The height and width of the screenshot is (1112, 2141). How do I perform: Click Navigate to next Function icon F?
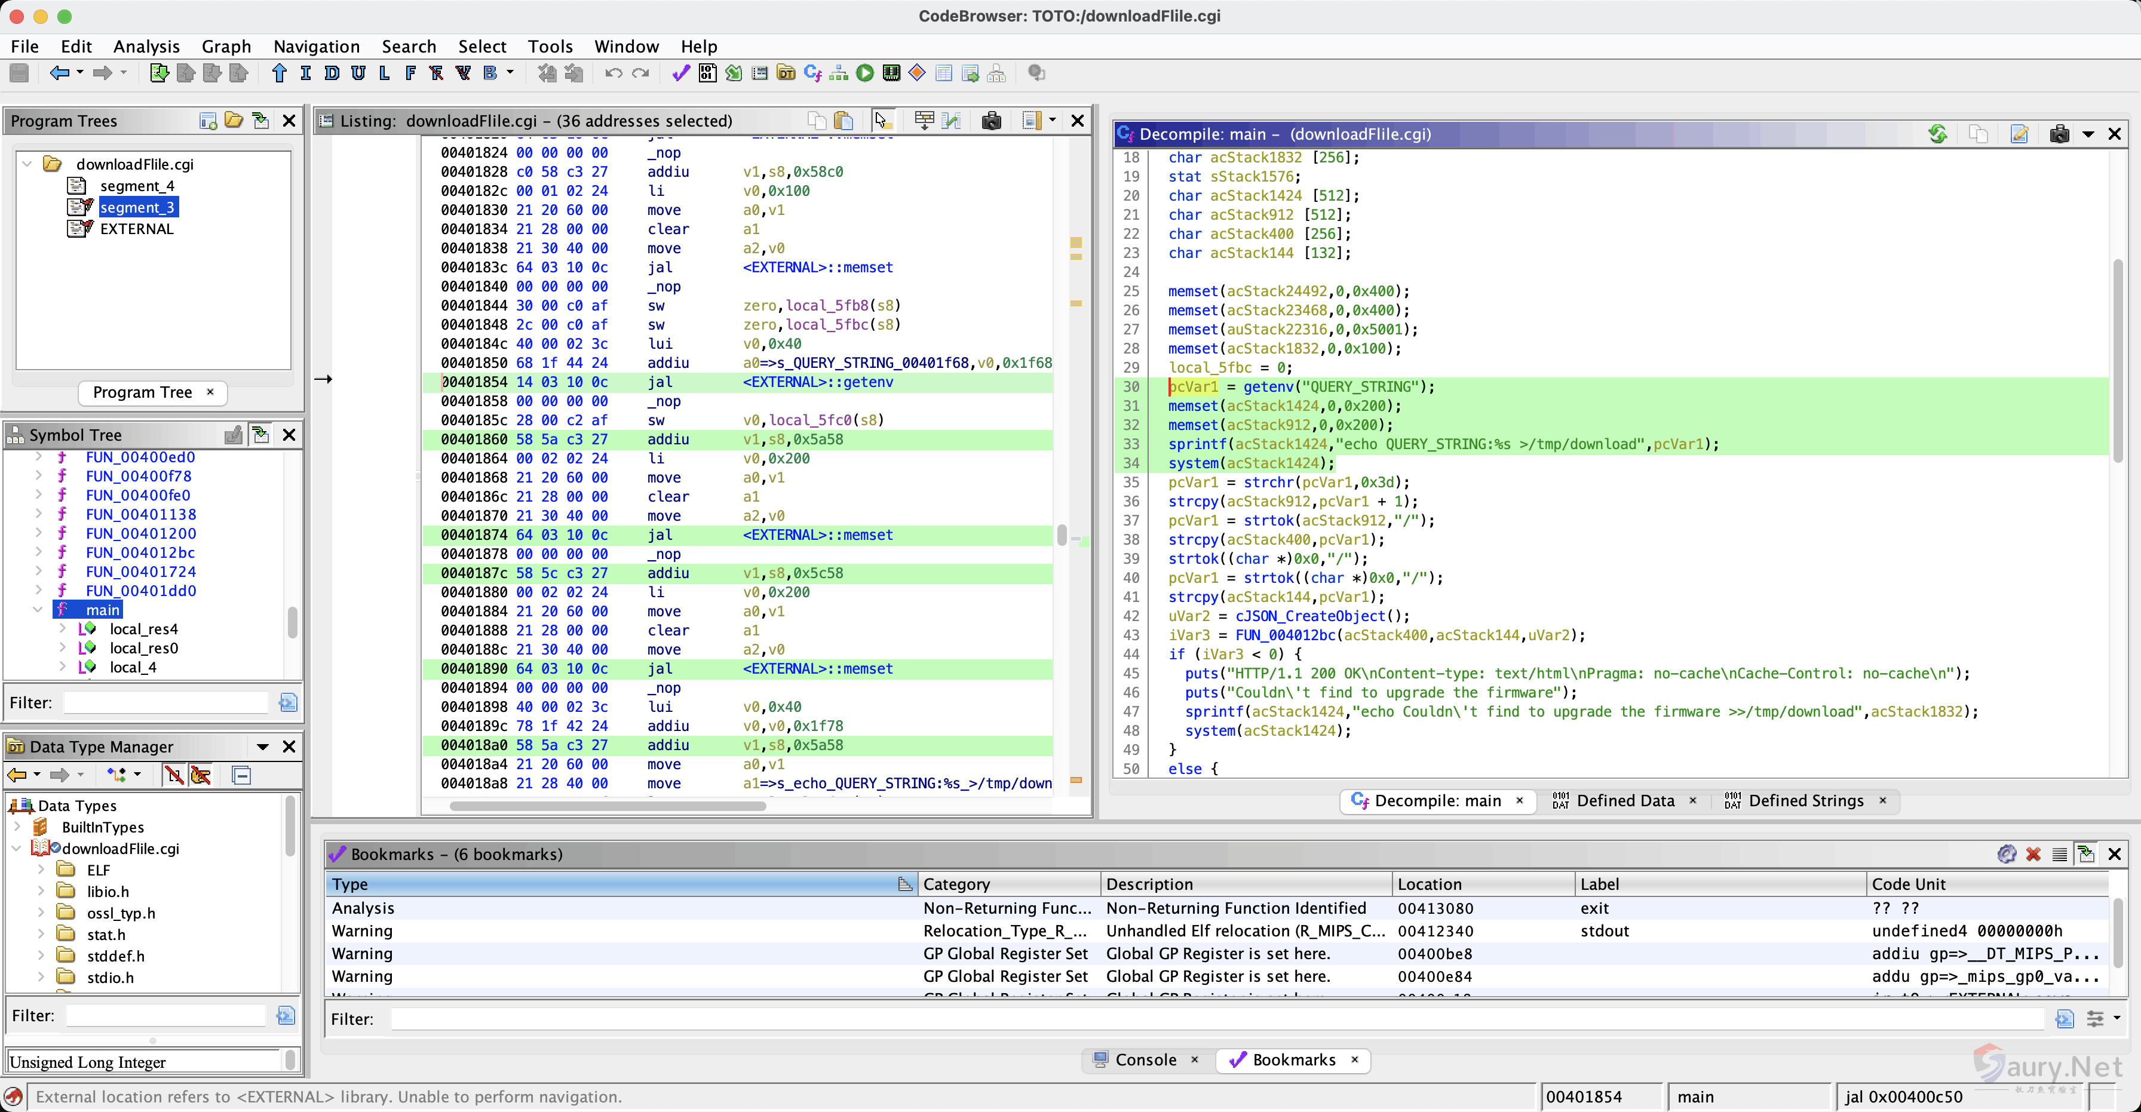(x=410, y=73)
